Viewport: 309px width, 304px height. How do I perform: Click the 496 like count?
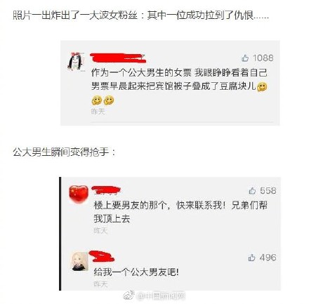pos(268,258)
